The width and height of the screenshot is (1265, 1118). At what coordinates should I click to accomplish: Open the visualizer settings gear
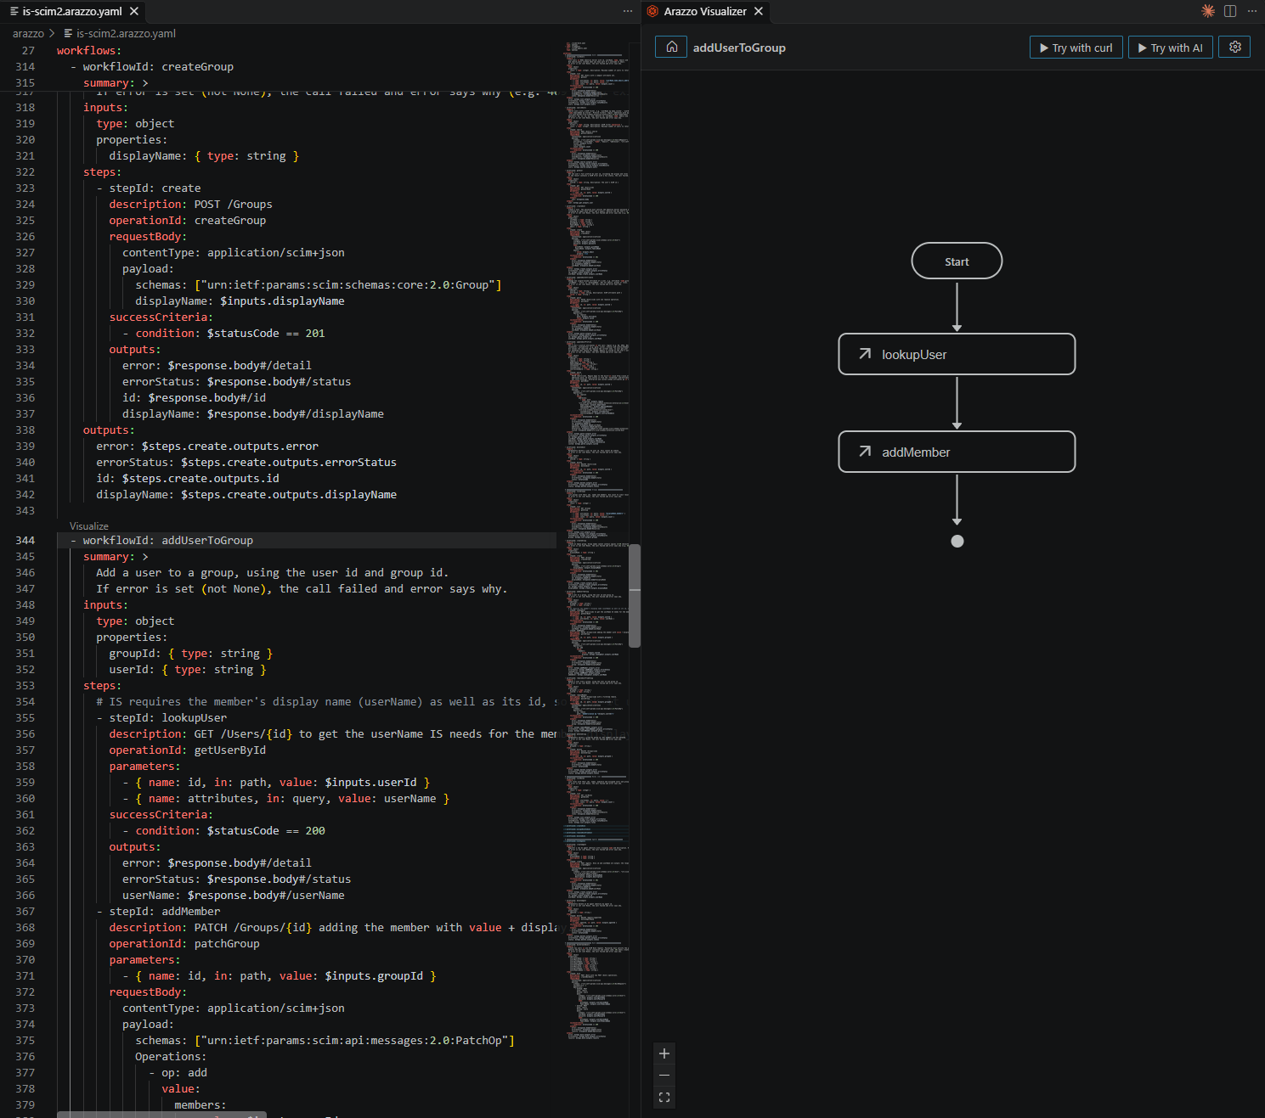click(x=1235, y=47)
